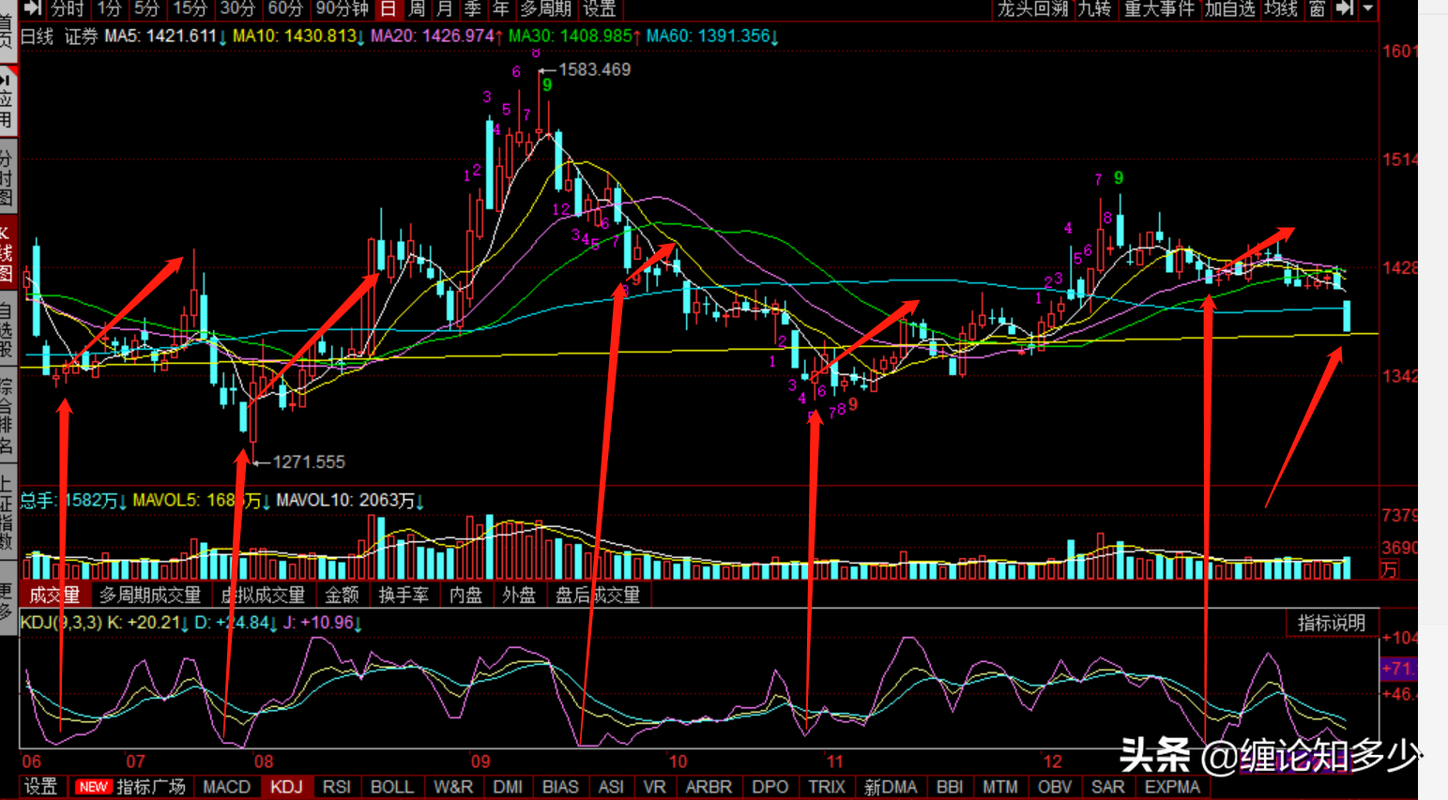1448x800 pixels.
Task: Select the 盘后成交量 tab
Action: pyautogui.click(x=598, y=595)
